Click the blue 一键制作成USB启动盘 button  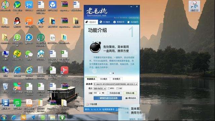pos(107,98)
